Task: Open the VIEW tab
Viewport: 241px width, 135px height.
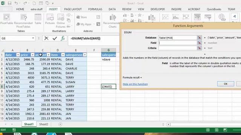Action: pos(141,9)
